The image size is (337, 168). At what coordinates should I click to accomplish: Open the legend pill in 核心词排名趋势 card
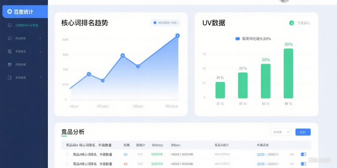[166, 22]
